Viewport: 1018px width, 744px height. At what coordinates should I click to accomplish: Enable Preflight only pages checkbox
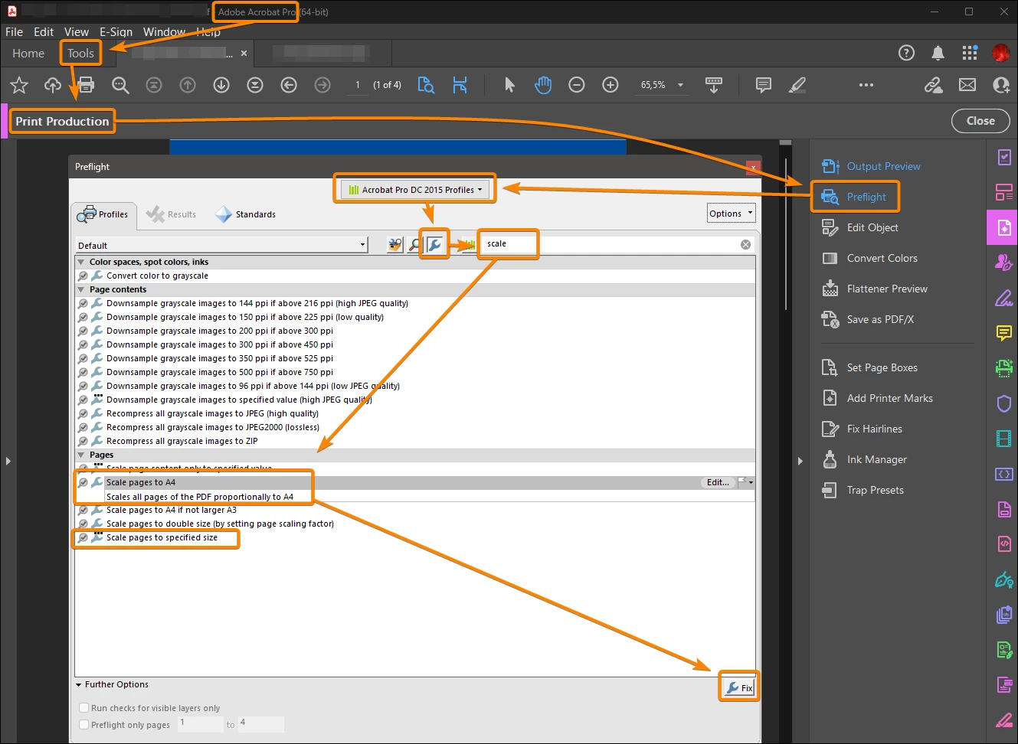pos(84,725)
